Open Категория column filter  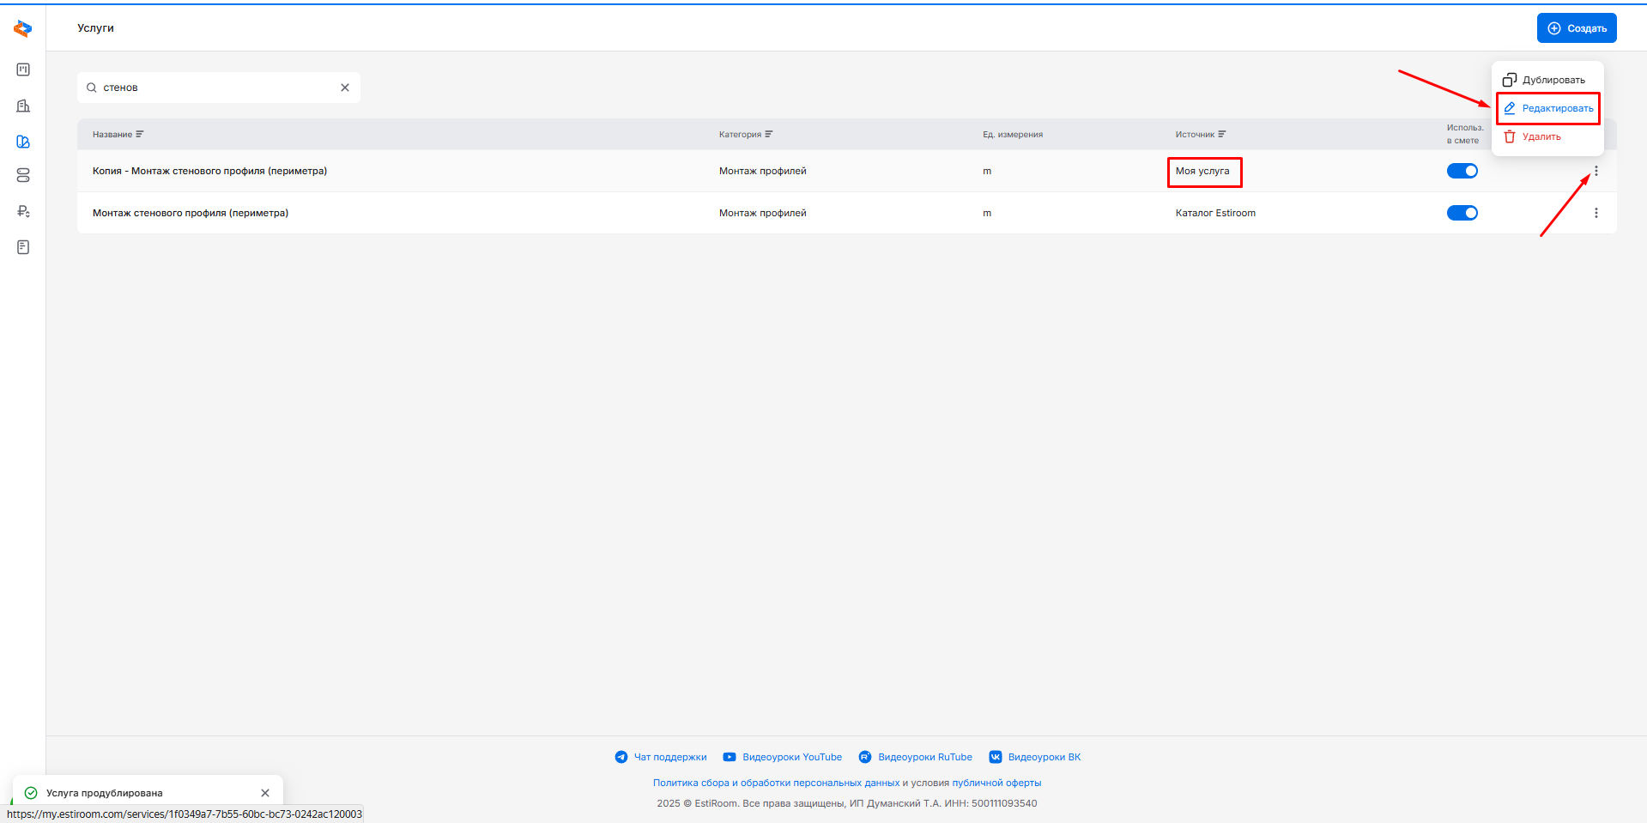click(x=768, y=135)
